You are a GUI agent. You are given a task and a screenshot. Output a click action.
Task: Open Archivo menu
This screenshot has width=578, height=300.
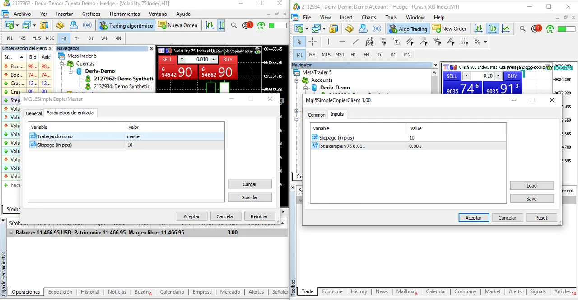pyautogui.click(x=22, y=14)
